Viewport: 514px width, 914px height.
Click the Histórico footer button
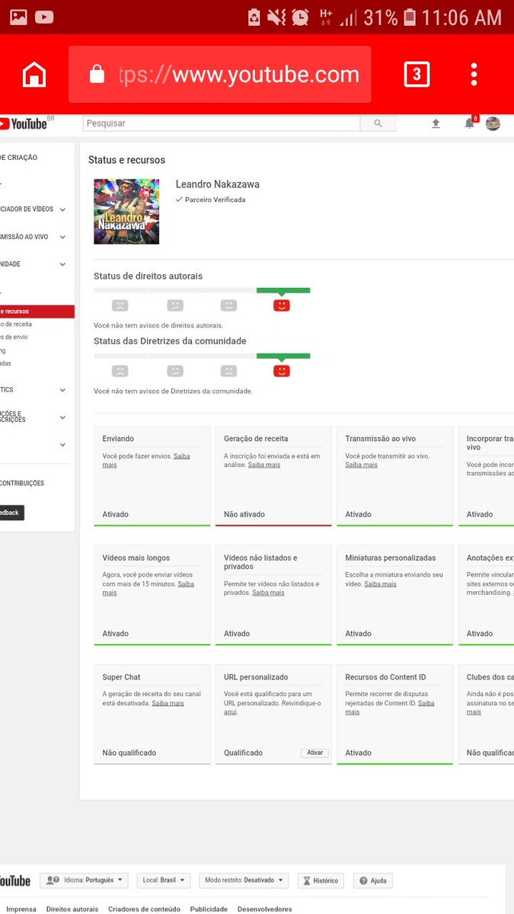click(x=321, y=880)
